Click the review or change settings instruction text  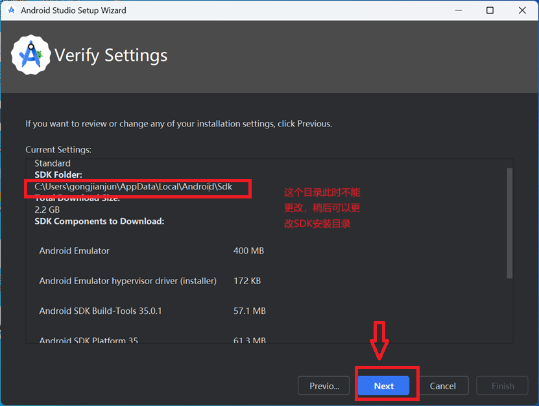[179, 124]
